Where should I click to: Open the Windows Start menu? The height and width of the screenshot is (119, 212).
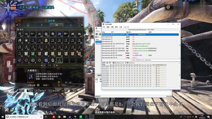[3, 116]
